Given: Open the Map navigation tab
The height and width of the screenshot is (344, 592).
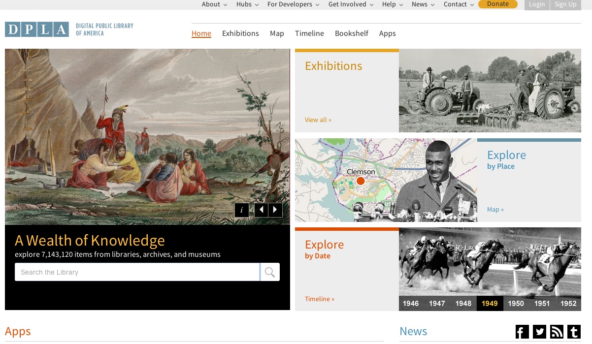Looking at the screenshot, I should point(277,33).
